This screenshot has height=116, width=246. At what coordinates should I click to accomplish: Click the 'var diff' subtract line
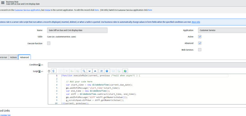(101, 94)
